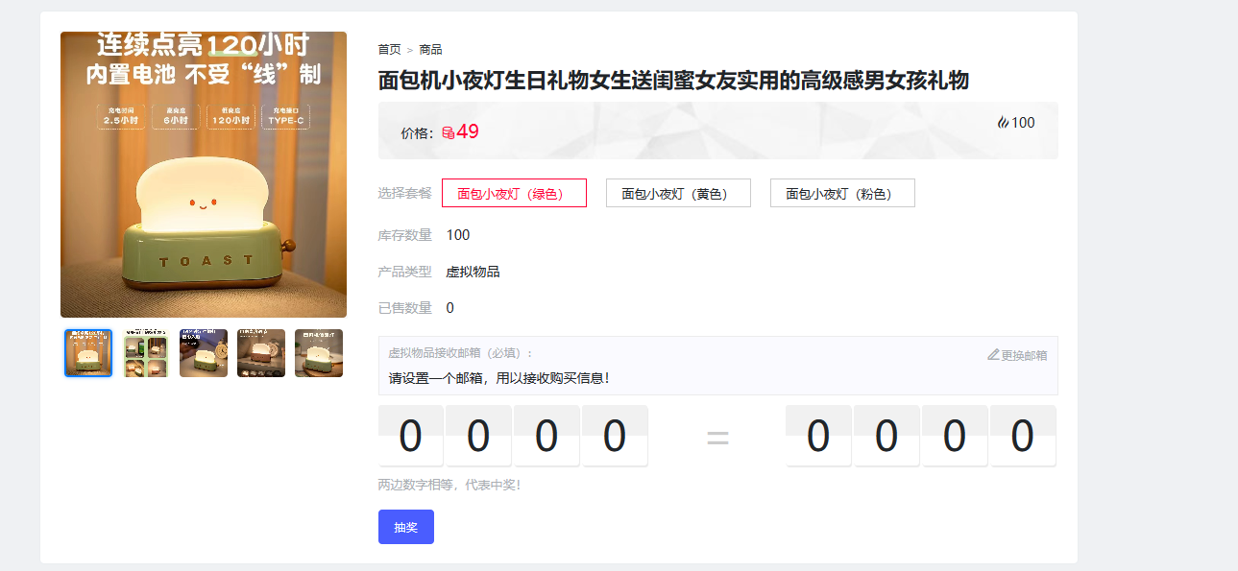Go to 首页 in the breadcrumb
Image resolution: width=1238 pixels, height=571 pixels.
pos(389,50)
